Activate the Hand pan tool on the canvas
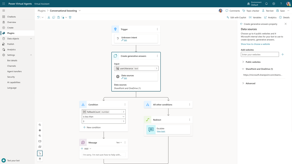 coord(40,159)
